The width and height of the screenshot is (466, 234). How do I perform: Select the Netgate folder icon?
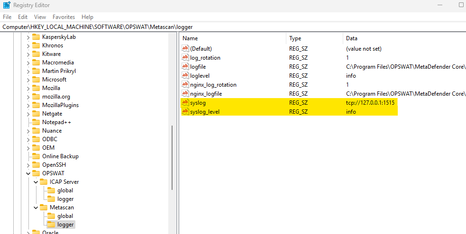tap(36, 113)
